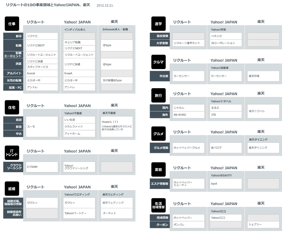Select the スタッフサービス cell
The image size is (285, 234).
[x=42, y=67]
